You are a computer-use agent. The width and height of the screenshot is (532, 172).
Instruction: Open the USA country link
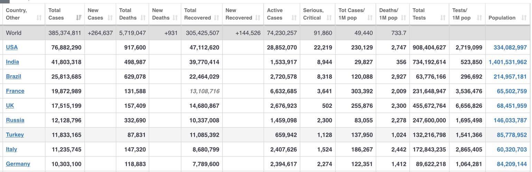tap(12, 47)
